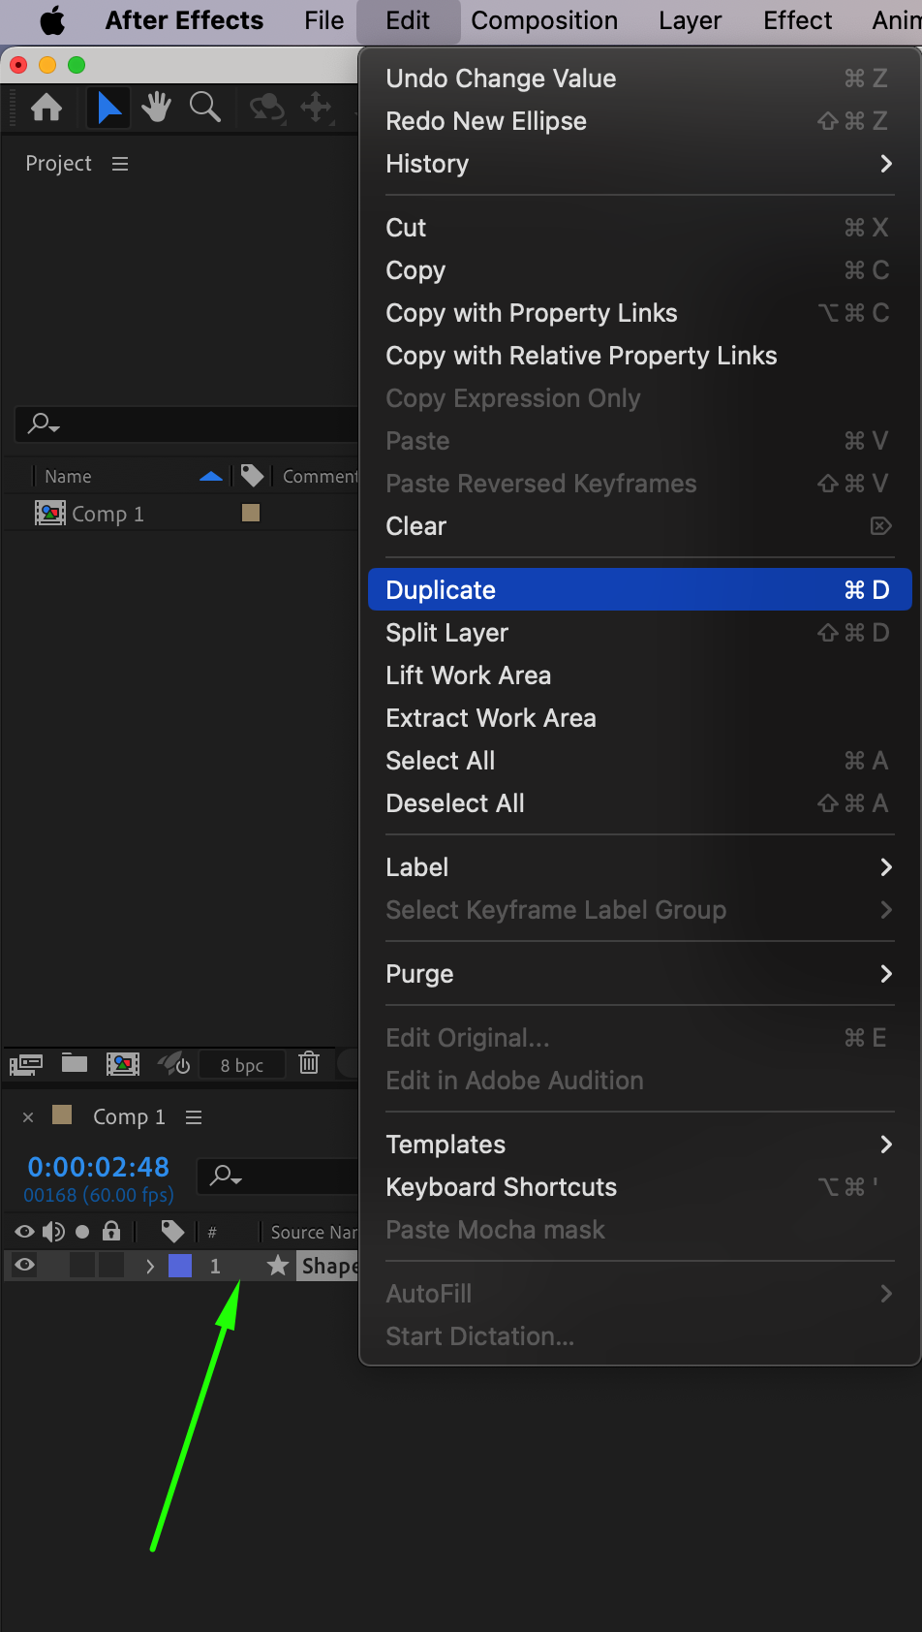The image size is (922, 1632).
Task: Click the new folder icon in Project panel
Action: [x=75, y=1063]
